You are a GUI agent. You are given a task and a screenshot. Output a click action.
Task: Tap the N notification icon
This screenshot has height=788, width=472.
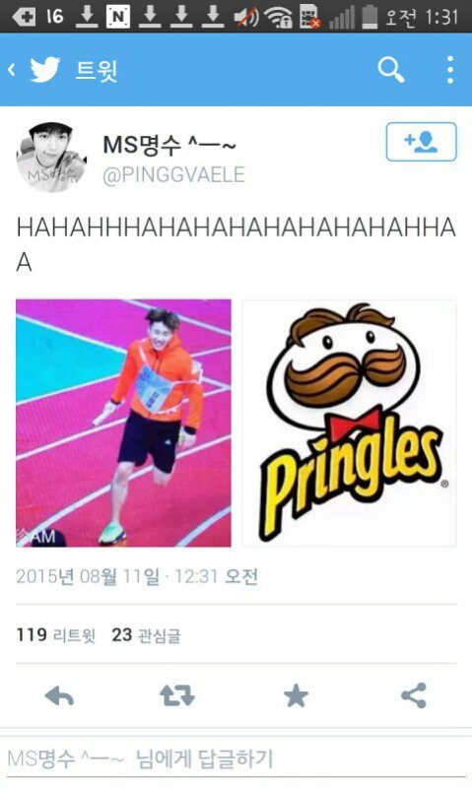(x=118, y=17)
